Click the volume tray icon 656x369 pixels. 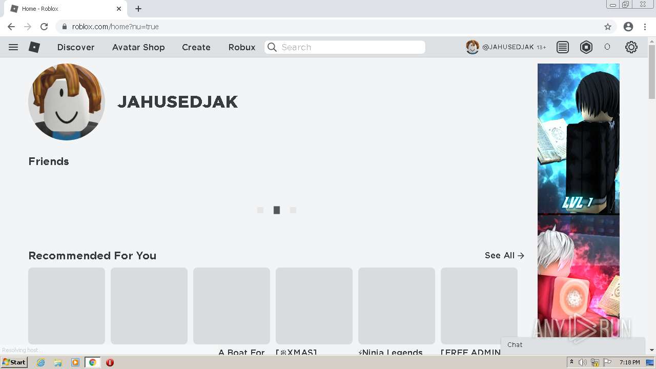(x=583, y=362)
